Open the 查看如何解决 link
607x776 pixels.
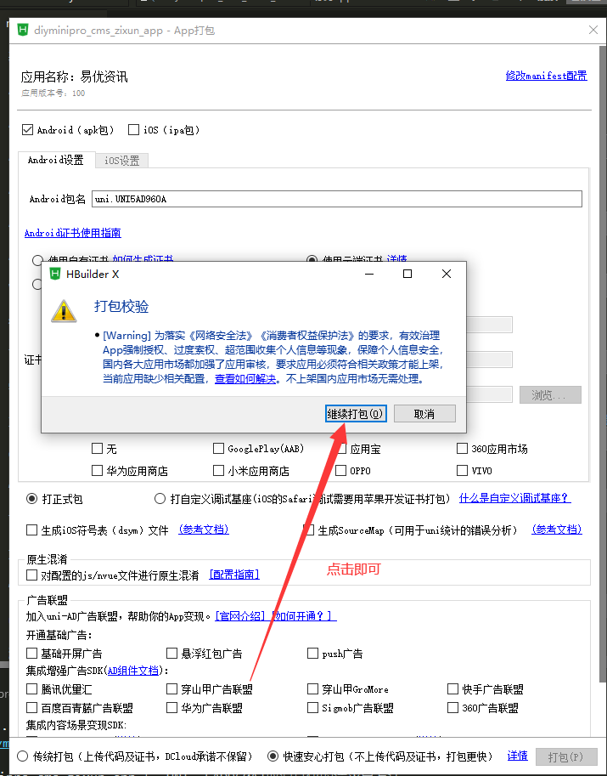click(245, 379)
